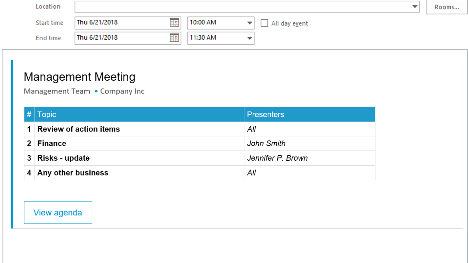Open the Rooms... button
The height and width of the screenshot is (263, 468).
(446, 7)
